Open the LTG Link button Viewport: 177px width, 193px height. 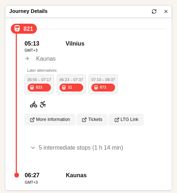[x=126, y=119]
